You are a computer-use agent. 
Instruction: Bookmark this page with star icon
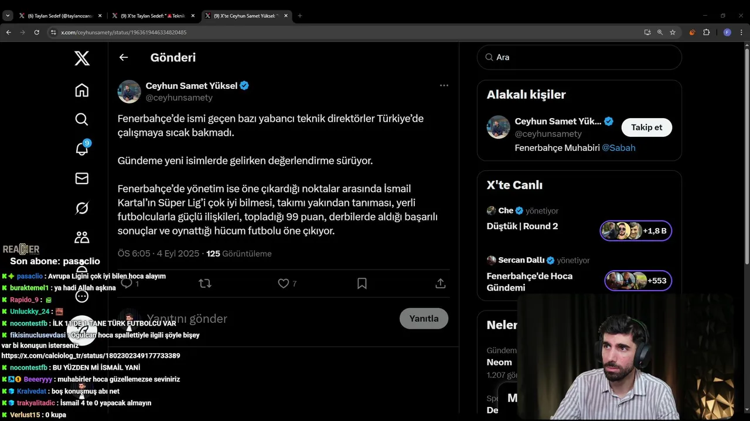point(673,32)
